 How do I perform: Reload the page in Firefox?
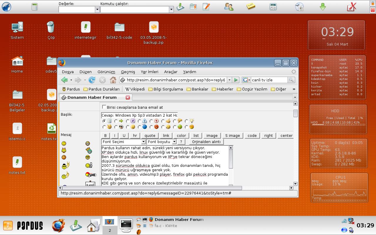pyautogui.click(x=92, y=80)
